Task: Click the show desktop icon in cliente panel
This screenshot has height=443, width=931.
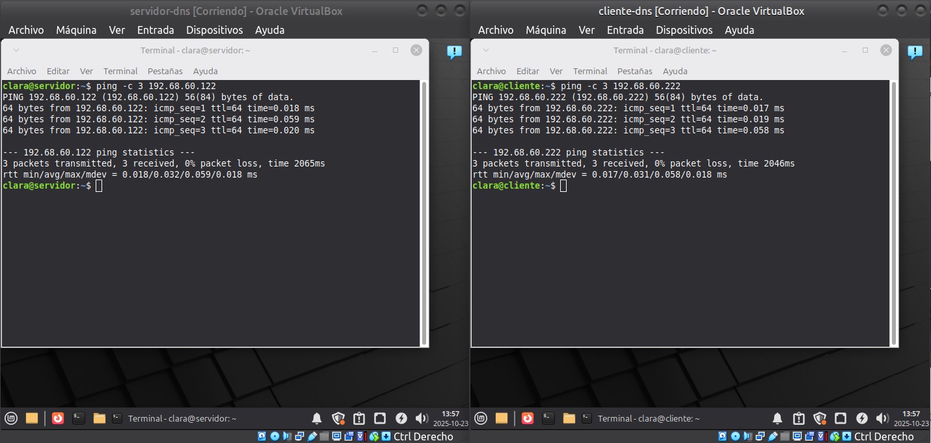Action: [502, 418]
